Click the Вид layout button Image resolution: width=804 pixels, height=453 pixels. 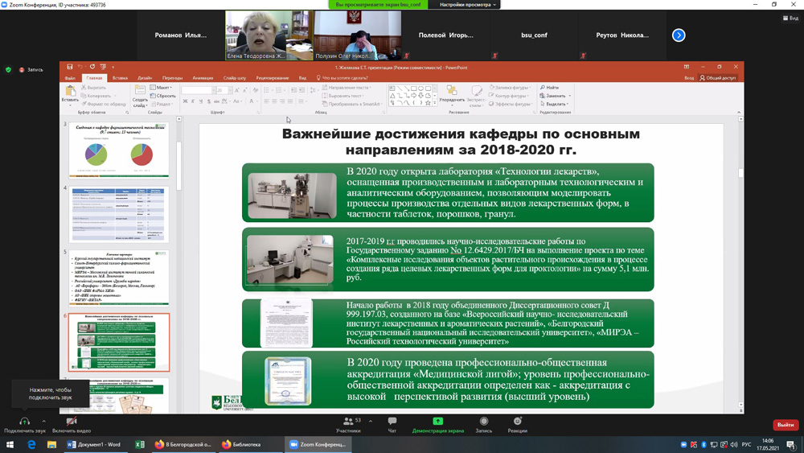790,18
